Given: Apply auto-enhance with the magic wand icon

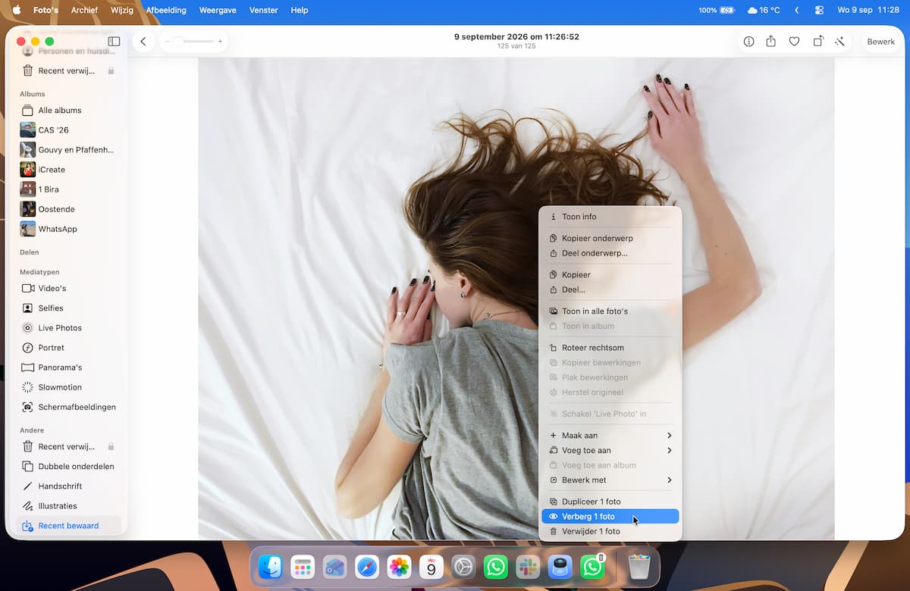Looking at the screenshot, I should [840, 42].
